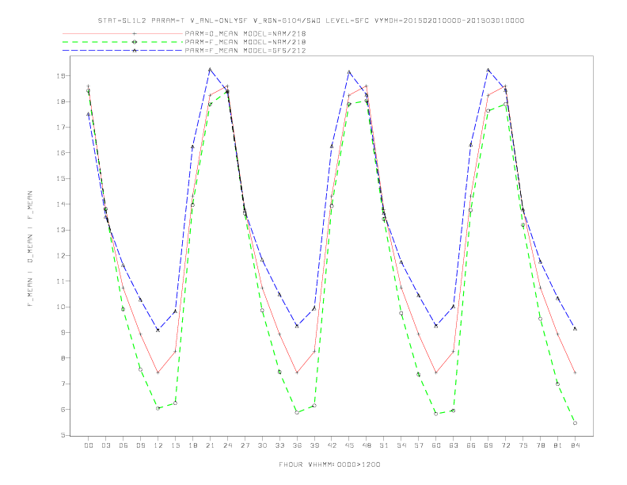Click x-axis tick label 57
Screen dimensions: 627x485
(419, 445)
